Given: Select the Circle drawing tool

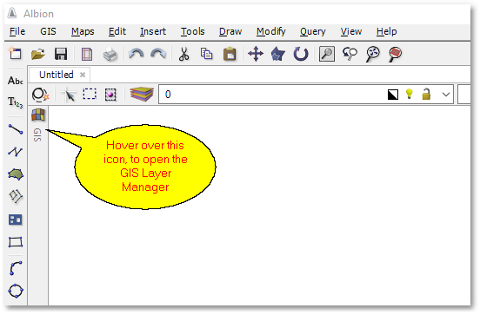Looking at the screenshot, I should coord(16,291).
